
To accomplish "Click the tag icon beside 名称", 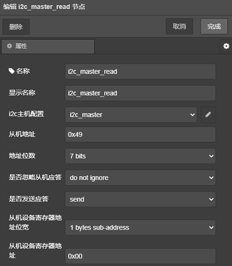I will [11, 71].
